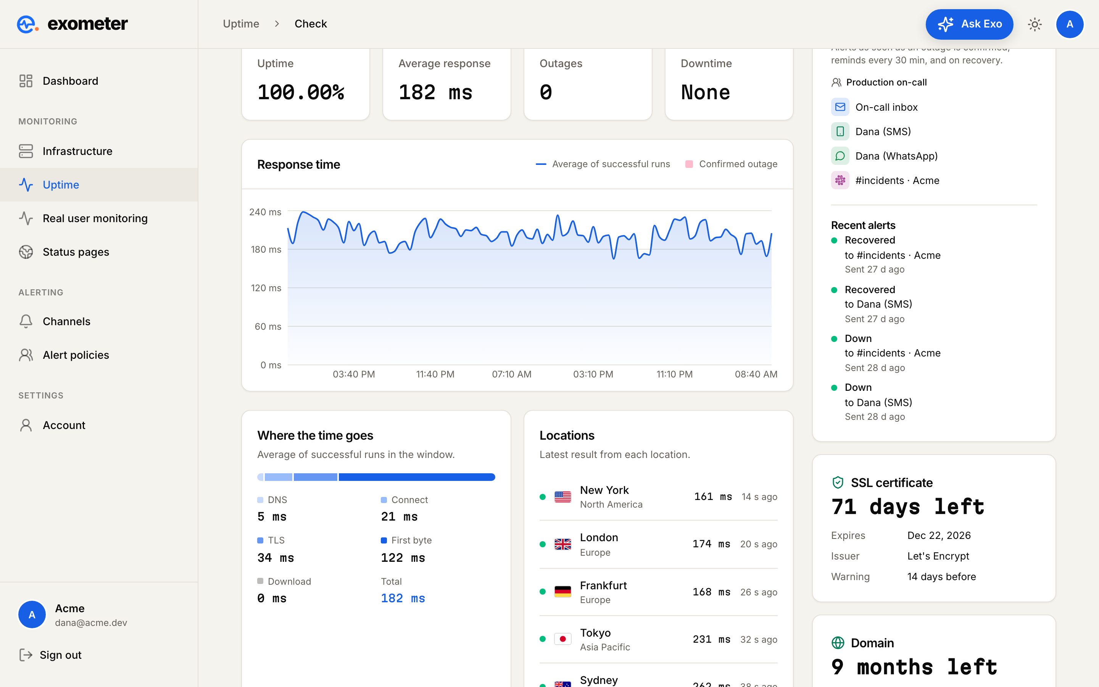This screenshot has height=687, width=1099.
Task: Open Real user monitoring
Action: (x=98, y=218)
